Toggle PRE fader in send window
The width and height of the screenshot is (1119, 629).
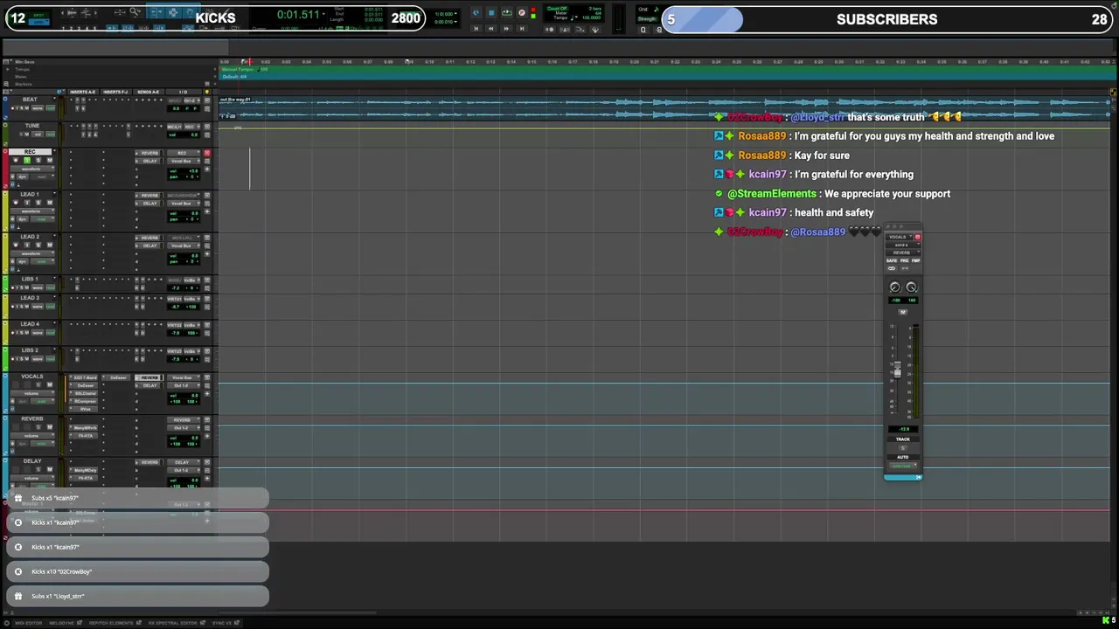pos(904,260)
